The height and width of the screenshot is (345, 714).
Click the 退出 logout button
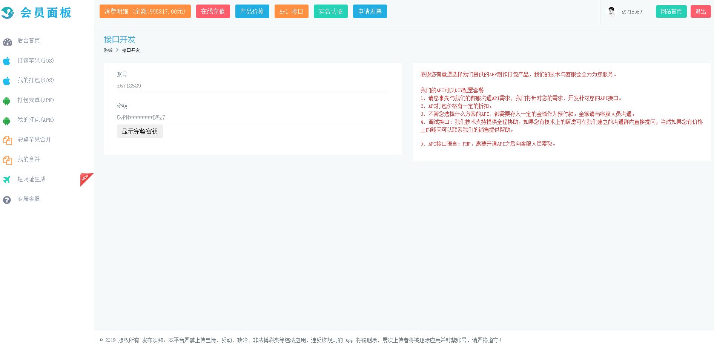point(701,11)
